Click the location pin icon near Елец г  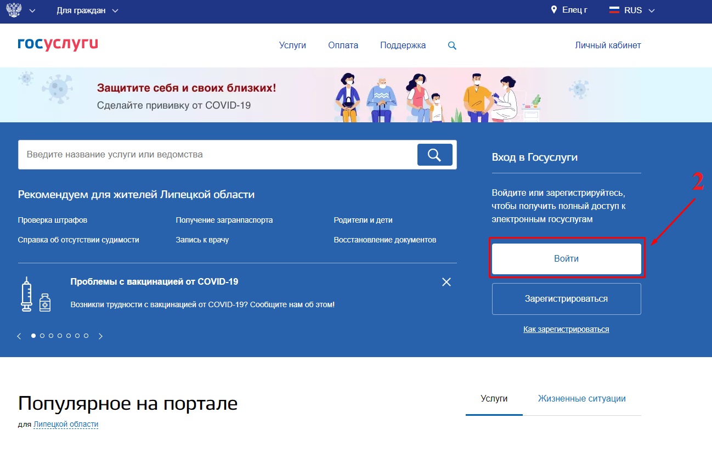coord(554,10)
